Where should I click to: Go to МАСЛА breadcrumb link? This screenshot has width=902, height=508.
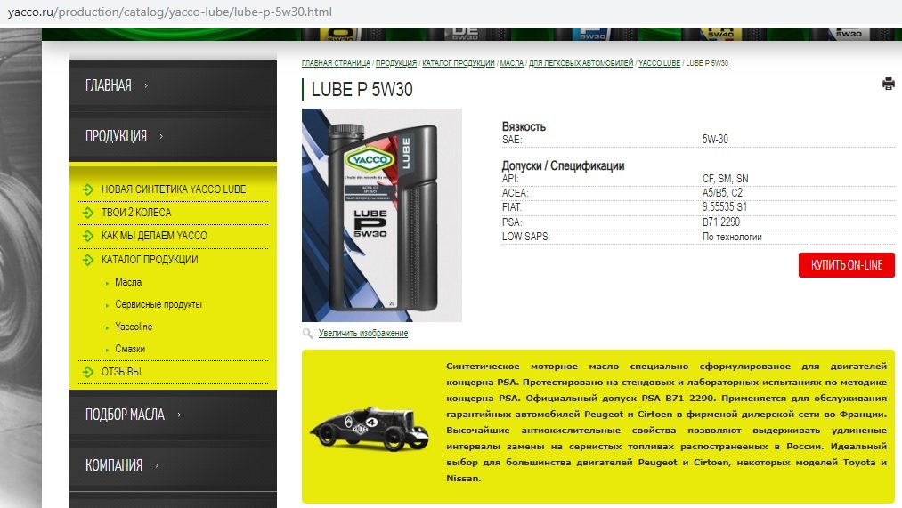(x=511, y=63)
